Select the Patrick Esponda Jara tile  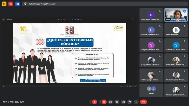(151, 30)
